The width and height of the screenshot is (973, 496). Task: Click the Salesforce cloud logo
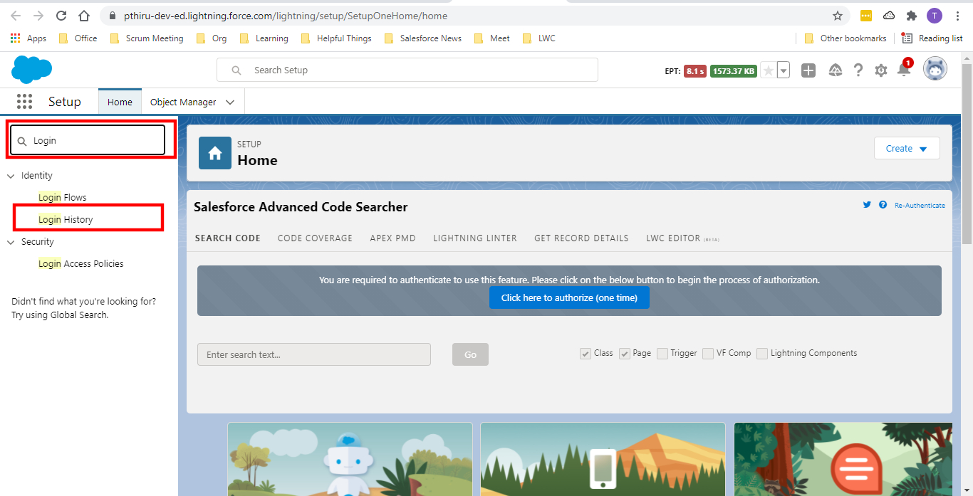tap(31, 69)
